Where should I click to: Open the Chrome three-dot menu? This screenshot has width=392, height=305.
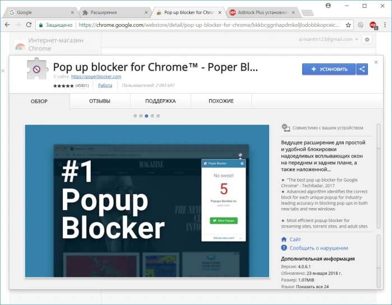[385, 25]
